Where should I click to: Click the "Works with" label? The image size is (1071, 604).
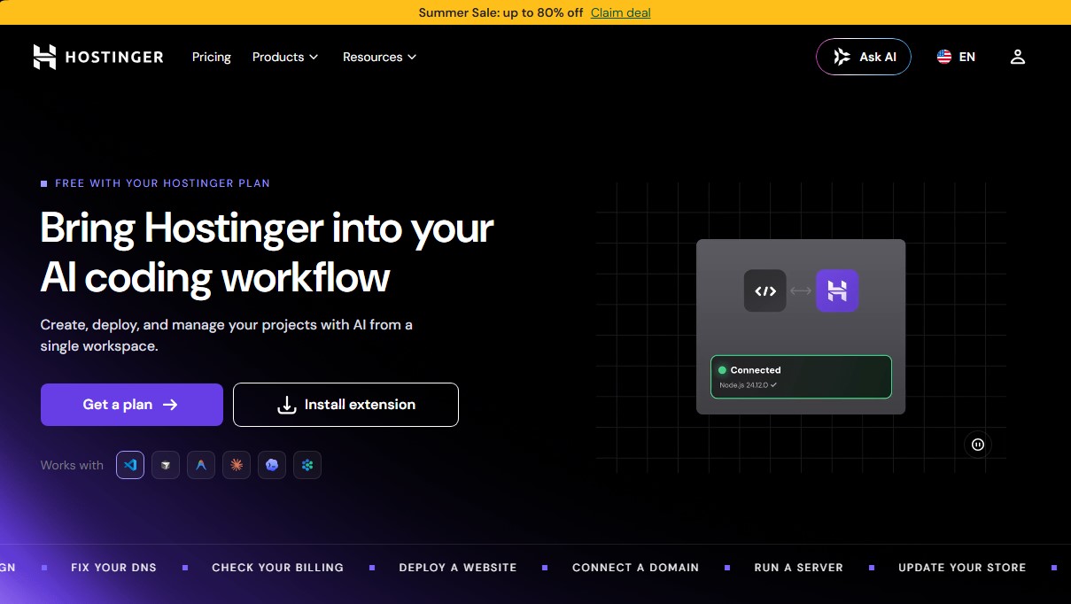pyautogui.click(x=72, y=465)
